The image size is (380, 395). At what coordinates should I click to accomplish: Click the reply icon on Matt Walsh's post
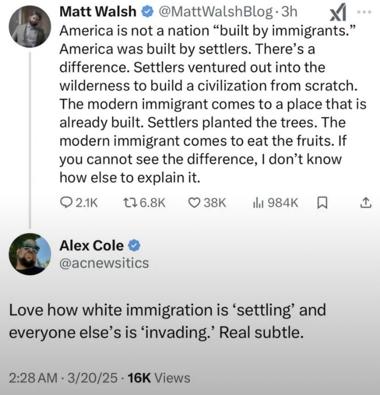[x=67, y=202]
